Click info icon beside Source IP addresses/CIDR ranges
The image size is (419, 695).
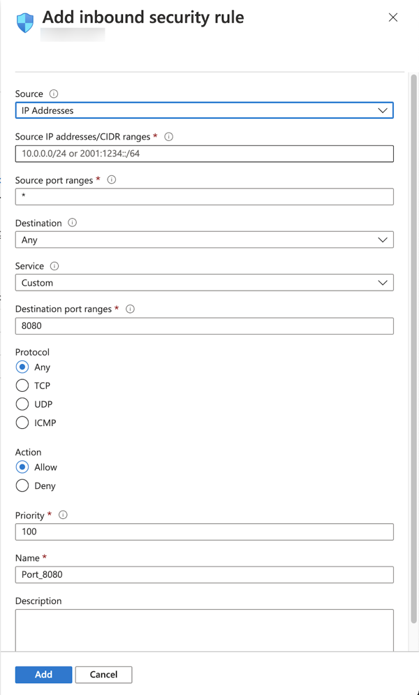(x=169, y=137)
